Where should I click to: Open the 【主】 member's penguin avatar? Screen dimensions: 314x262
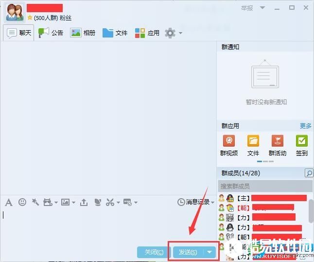tap(230, 198)
